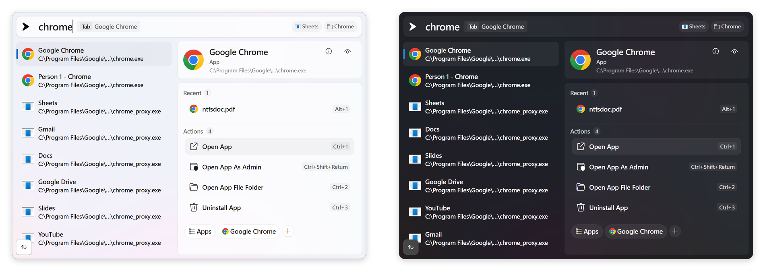765x271 pixels.
Task: Click chrome.exe path text in dark preview
Action: pyautogui.click(x=645, y=70)
